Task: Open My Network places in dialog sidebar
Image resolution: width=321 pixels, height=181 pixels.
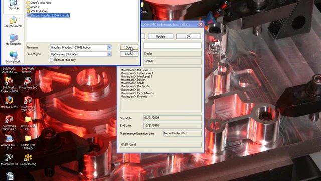Action: [13, 57]
